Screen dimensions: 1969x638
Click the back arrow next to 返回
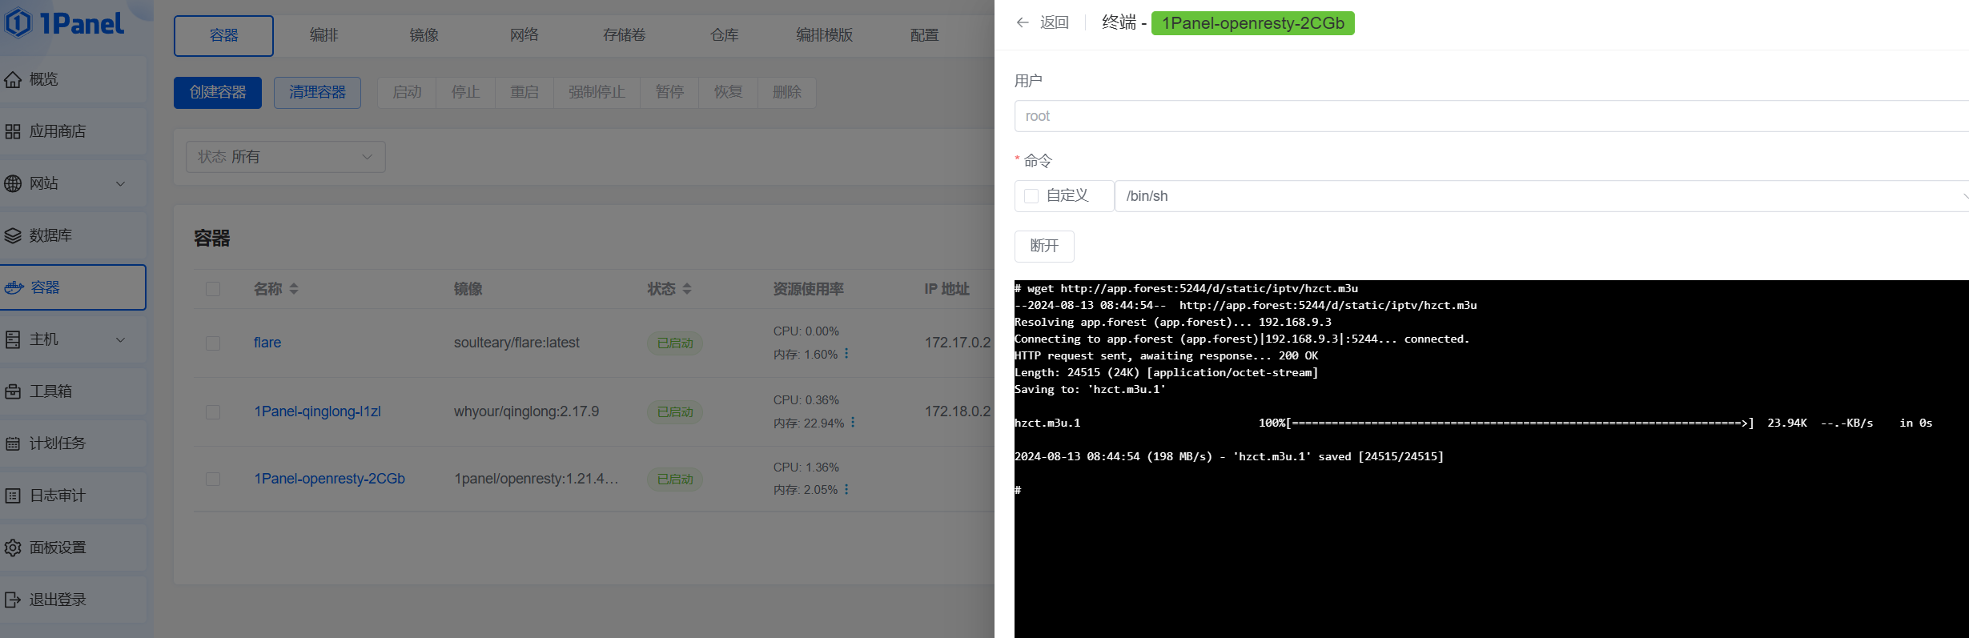(1023, 22)
